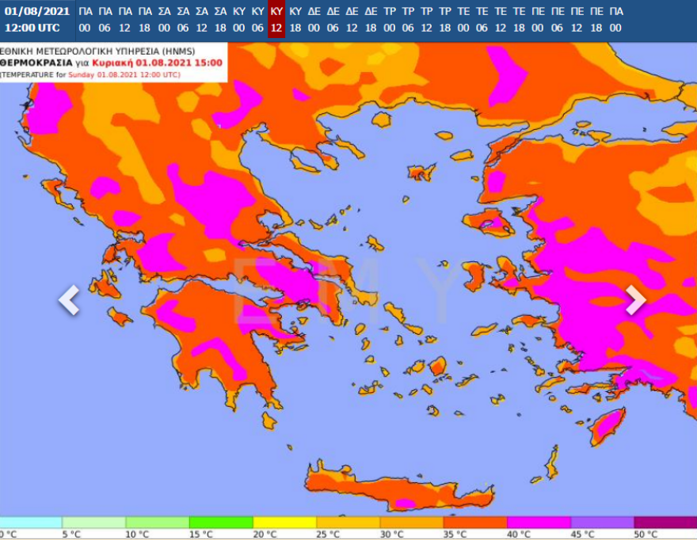Switch to the ΚΥ 18 forecast slot
The height and width of the screenshot is (540, 697).
point(295,19)
